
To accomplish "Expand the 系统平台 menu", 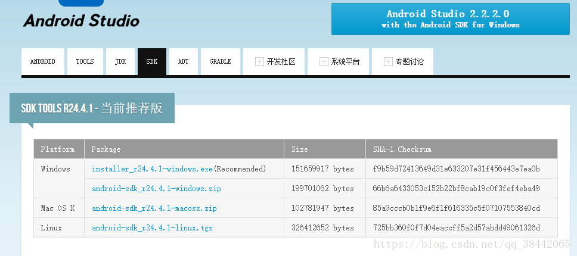I will pos(338,61).
